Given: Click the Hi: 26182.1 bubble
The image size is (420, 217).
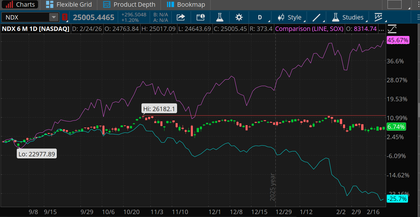Looking at the screenshot, I should pos(159,108).
